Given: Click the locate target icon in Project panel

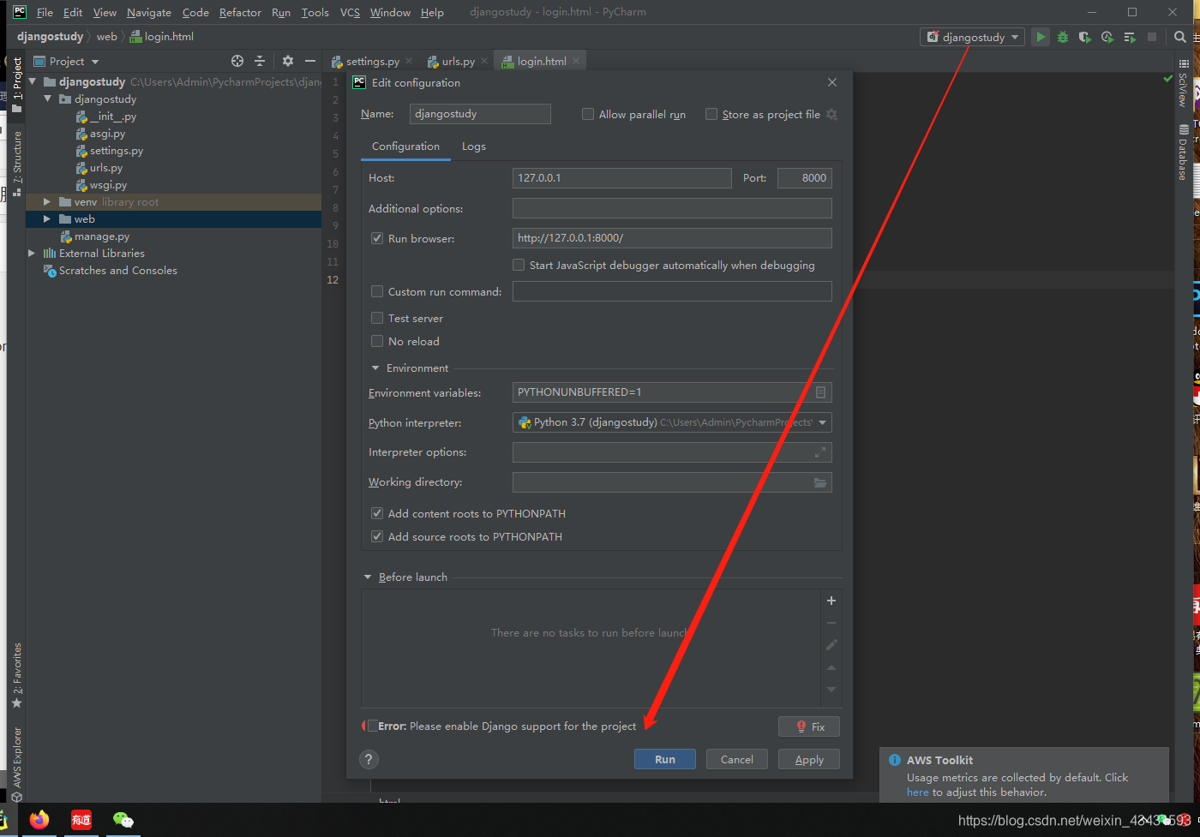Looking at the screenshot, I should coord(237,61).
